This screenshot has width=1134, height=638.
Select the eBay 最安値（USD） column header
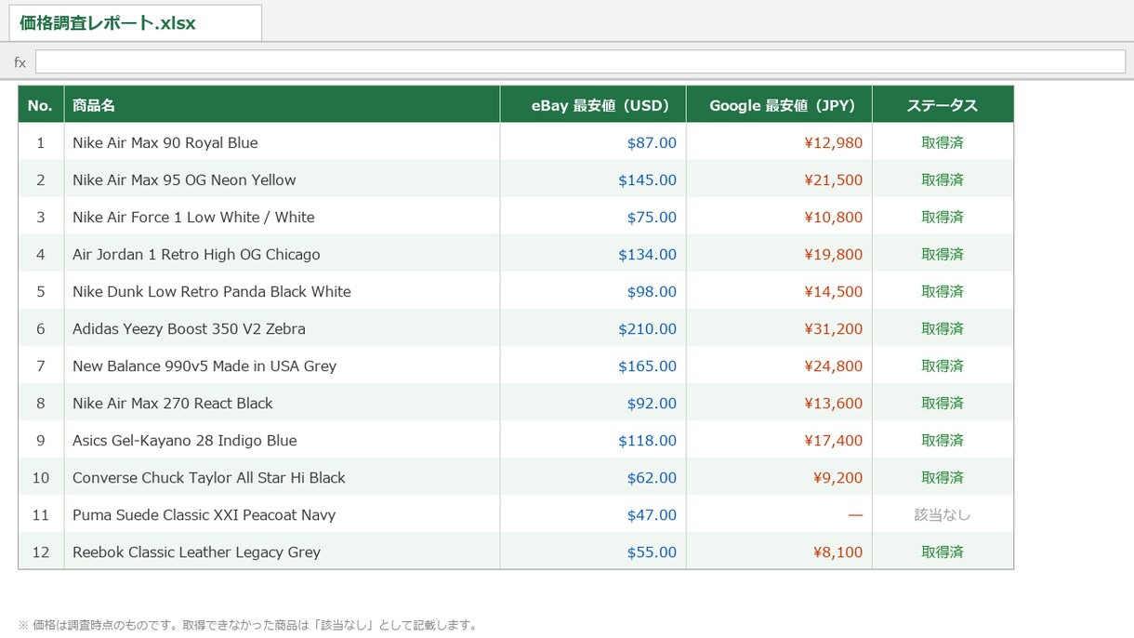pos(593,105)
